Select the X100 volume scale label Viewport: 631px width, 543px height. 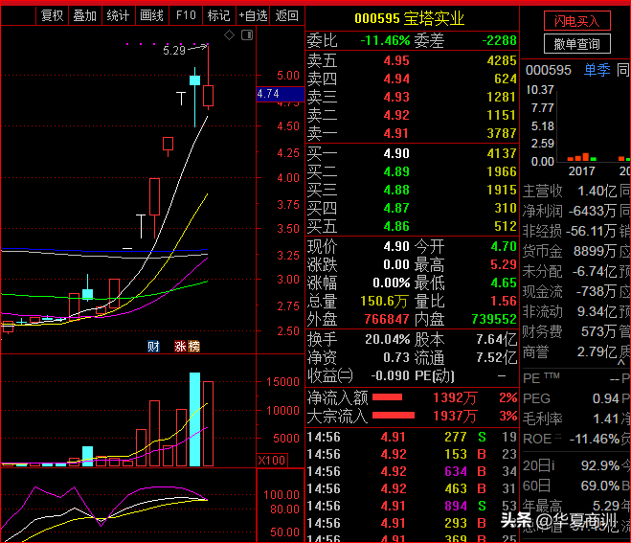272,460
